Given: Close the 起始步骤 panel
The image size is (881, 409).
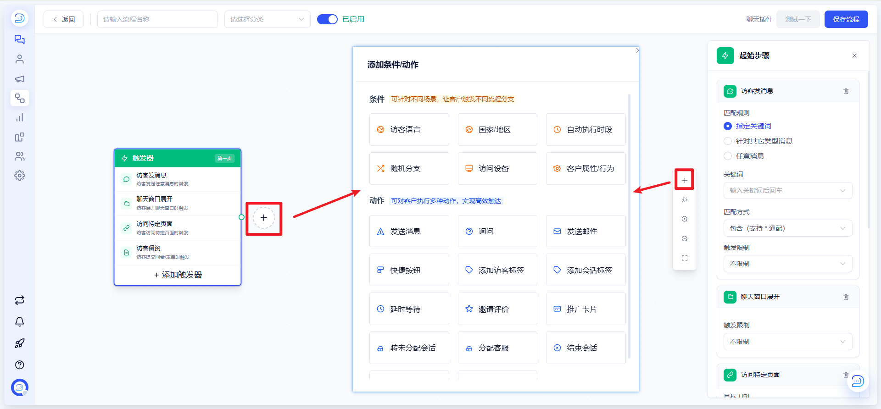Looking at the screenshot, I should [854, 56].
